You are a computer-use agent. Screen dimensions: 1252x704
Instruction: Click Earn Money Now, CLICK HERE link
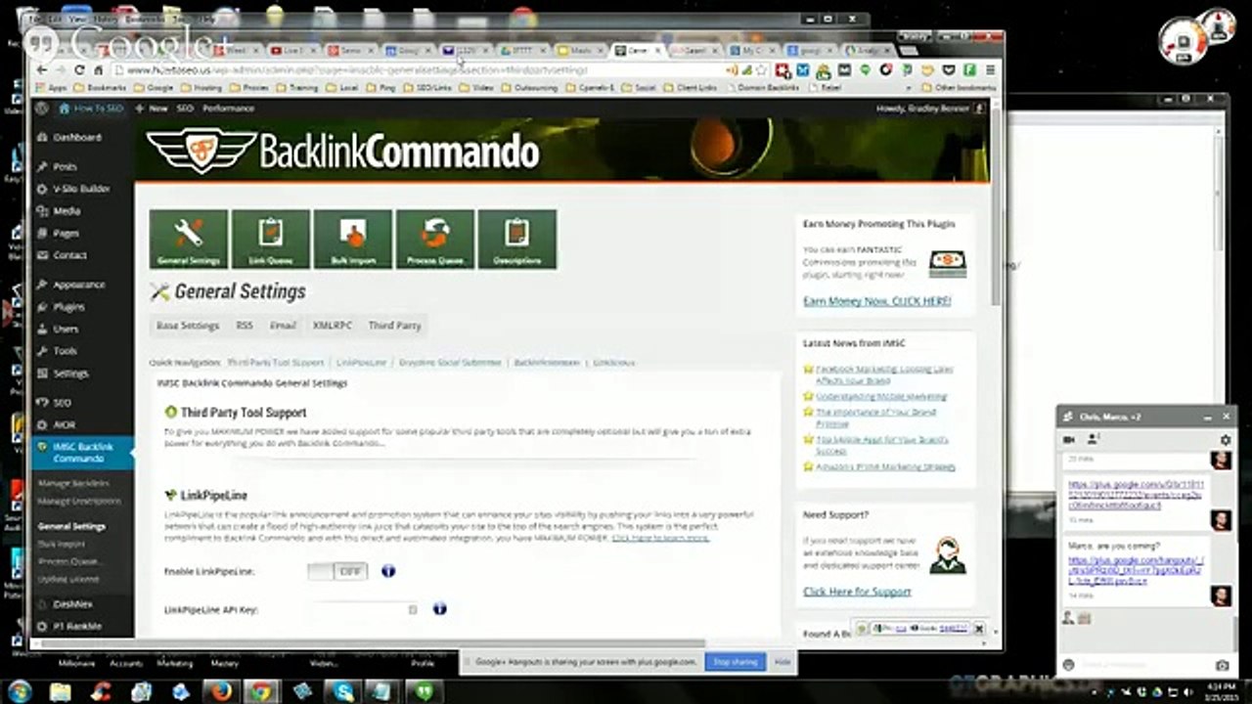point(876,302)
